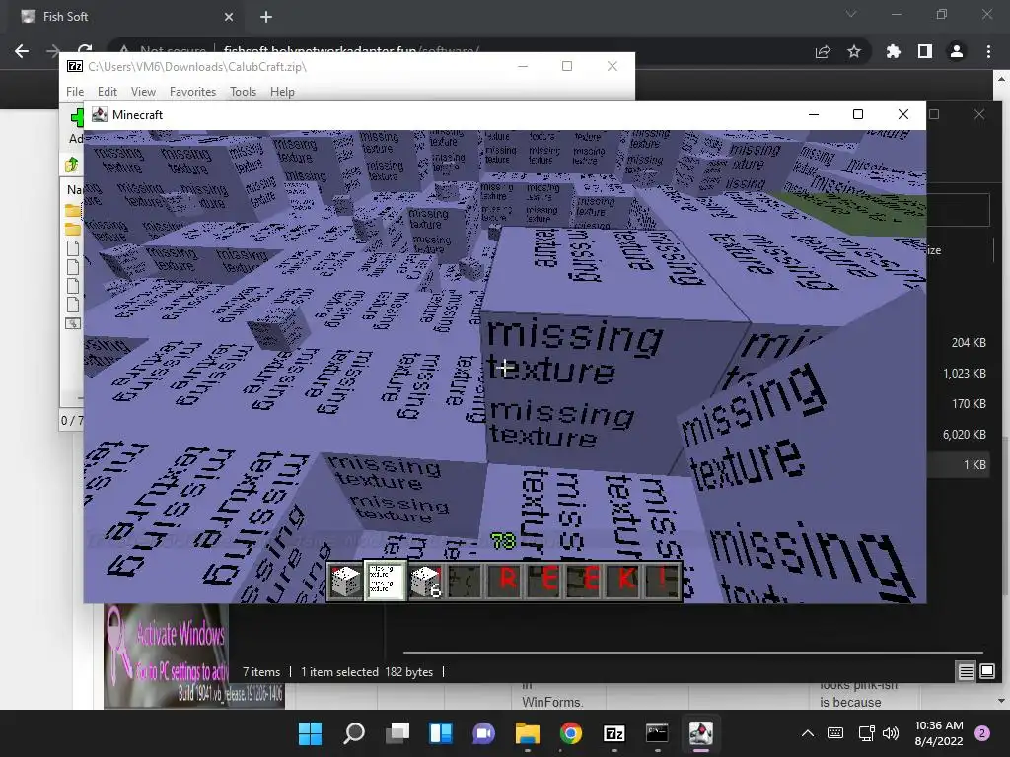Open Chrome side panel
Image resolution: width=1010 pixels, height=757 pixels.
[x=925, y=51]
